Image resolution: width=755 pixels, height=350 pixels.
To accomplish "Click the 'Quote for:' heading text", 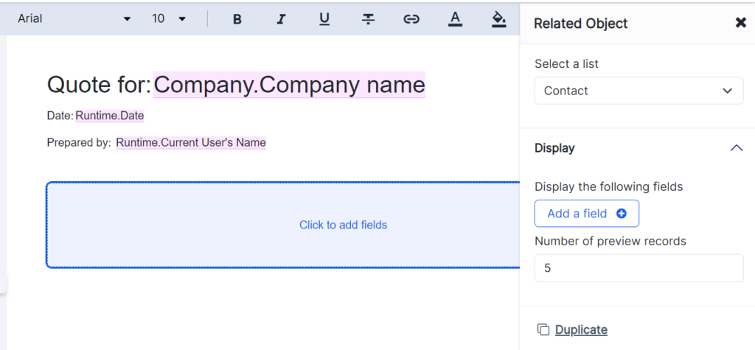I will tap(100, 85).
